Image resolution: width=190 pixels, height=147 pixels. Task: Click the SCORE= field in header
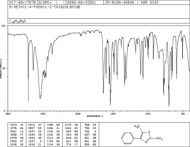tap(52, 2)
